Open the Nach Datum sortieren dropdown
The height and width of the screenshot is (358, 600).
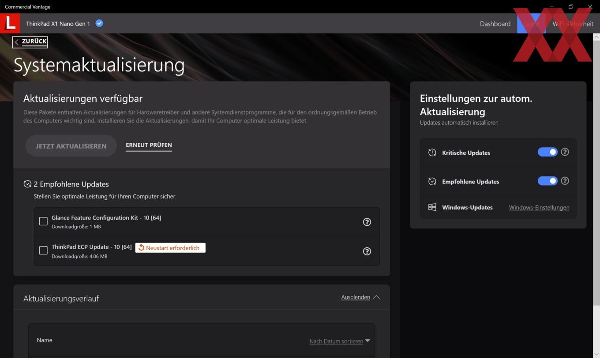340,341
